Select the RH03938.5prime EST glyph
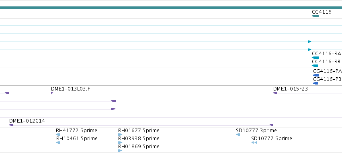 [120, 143]
